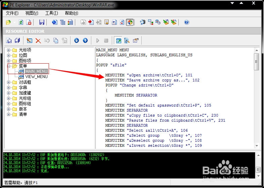
Task: Click the add resource page-plus icon
Action: [x=64, y=41]
